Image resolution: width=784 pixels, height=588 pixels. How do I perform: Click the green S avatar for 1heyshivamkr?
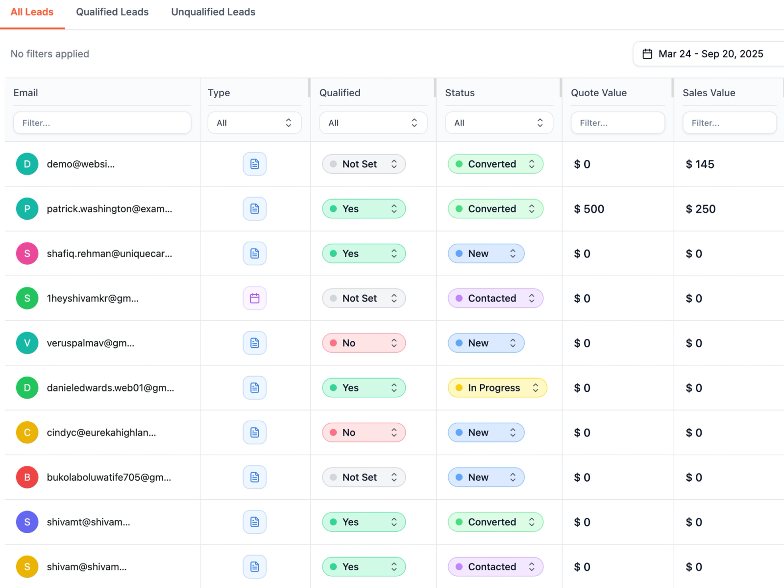[27, 298]
